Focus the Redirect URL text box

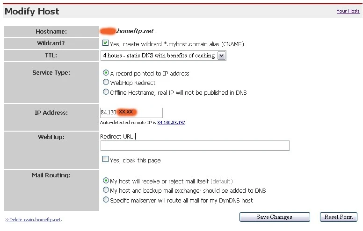coord(195,146)
